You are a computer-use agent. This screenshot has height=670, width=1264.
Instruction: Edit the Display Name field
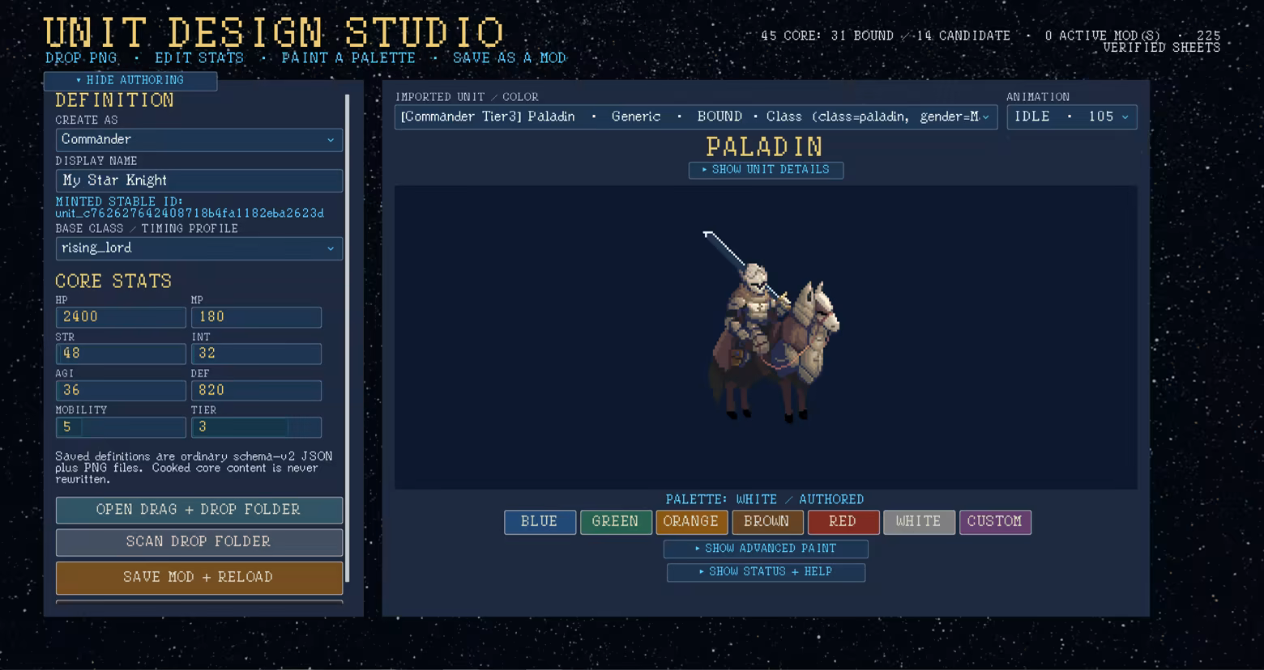click(199, 180)
